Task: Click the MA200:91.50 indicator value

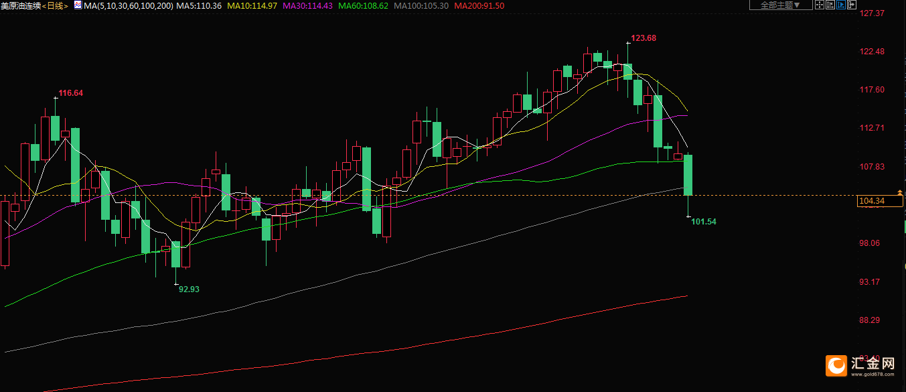Action: (479, 5)
